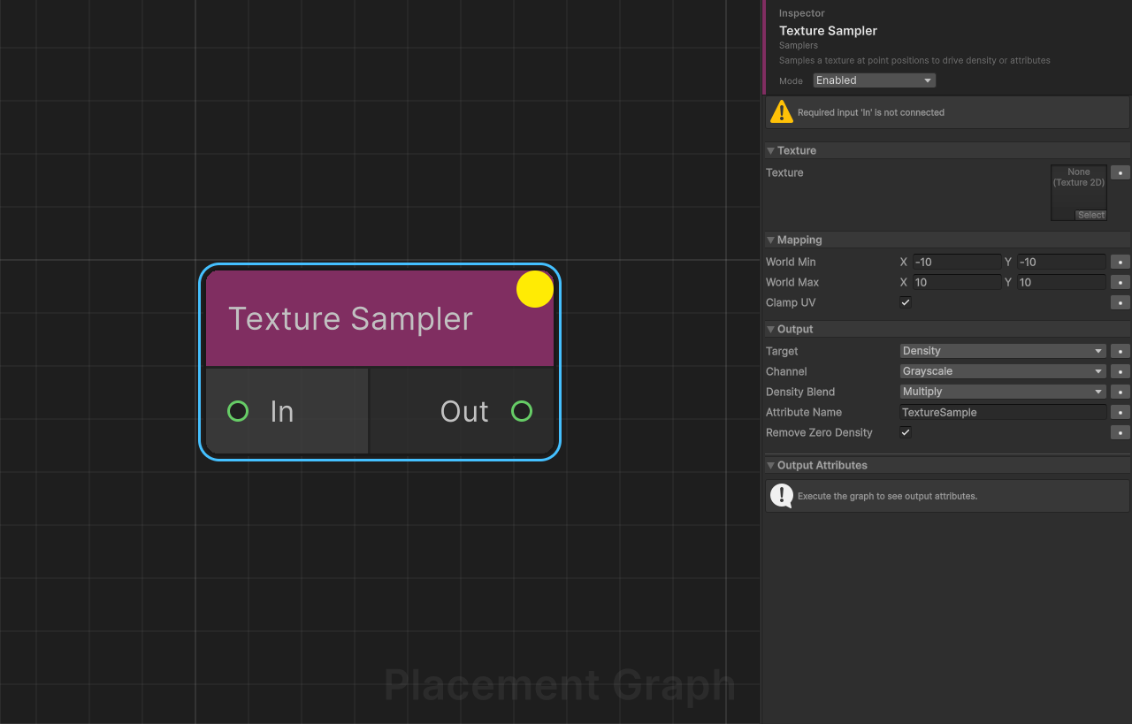Screen dimensions: 1132x724
Task: Click the expose button on the Target row
Action: (x=1121, y=351)
